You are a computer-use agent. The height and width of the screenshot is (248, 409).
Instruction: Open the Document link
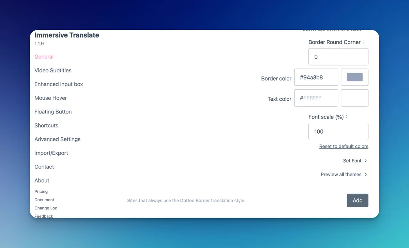[44, 200]
